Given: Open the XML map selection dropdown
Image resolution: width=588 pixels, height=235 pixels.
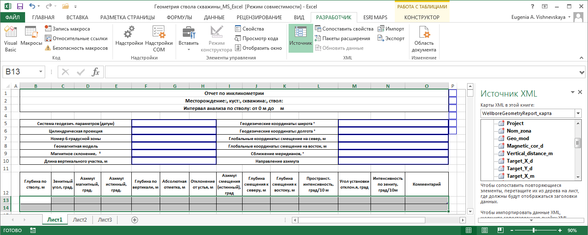Looking at the screenshot, I should pyautogui.click(x=578, y=113).
